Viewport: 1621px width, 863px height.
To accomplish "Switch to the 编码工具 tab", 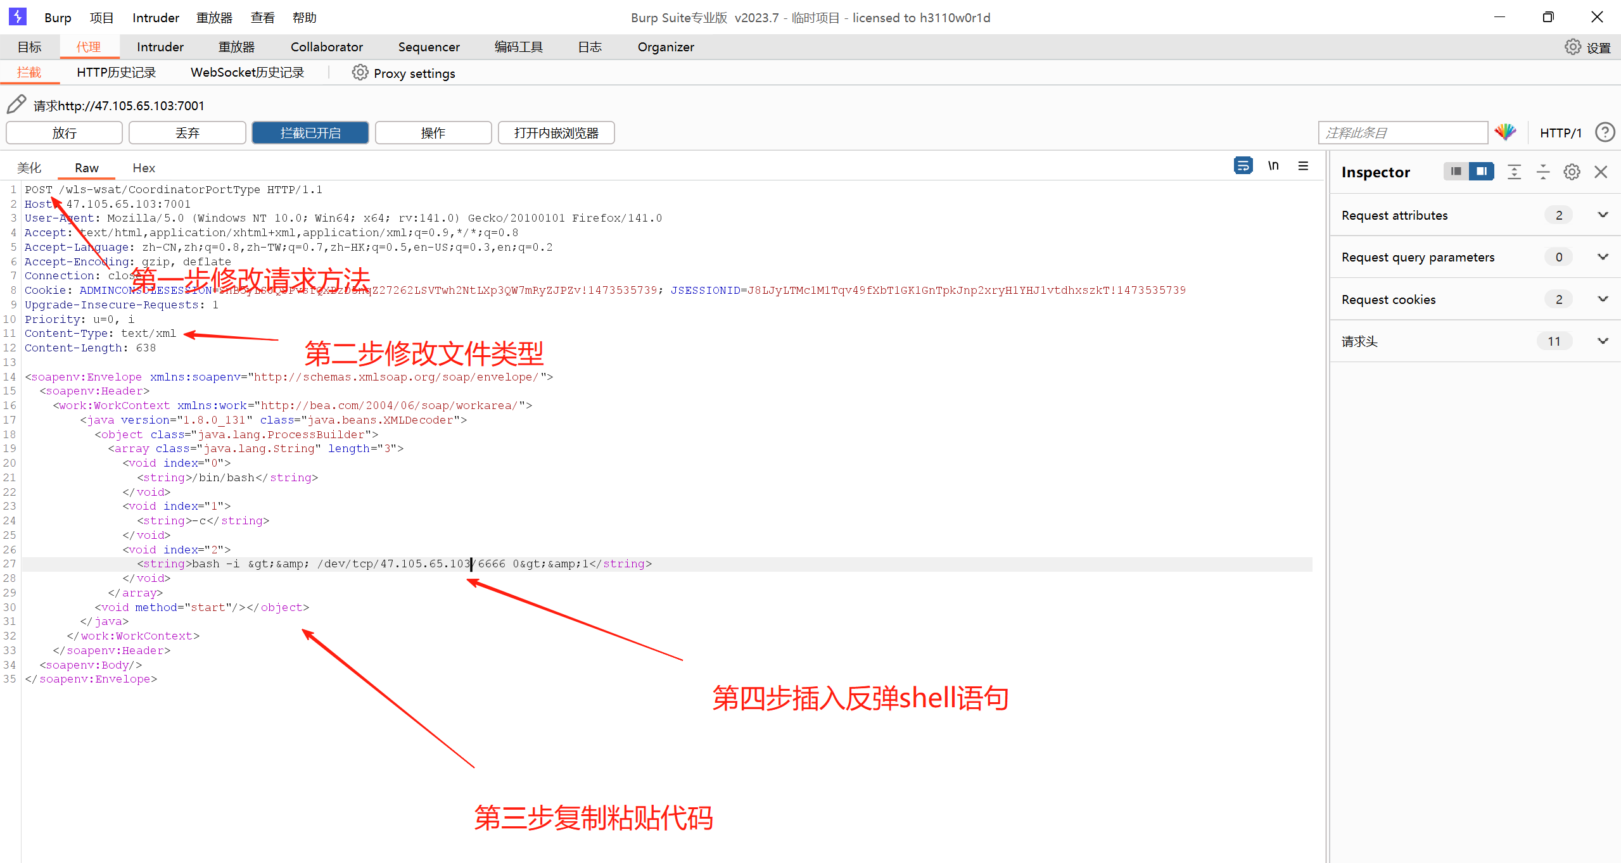I will click(518, 47).
